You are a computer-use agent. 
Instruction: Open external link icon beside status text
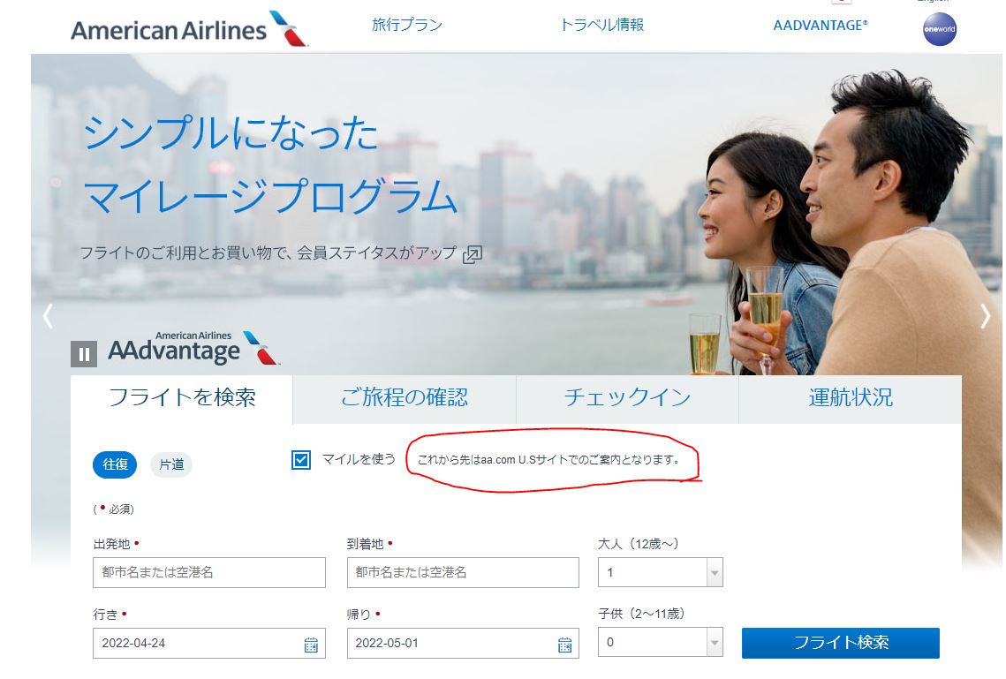coord(473,254)
